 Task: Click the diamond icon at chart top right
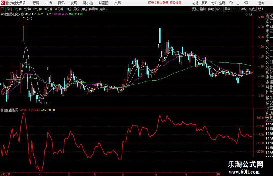click(246, 14)
